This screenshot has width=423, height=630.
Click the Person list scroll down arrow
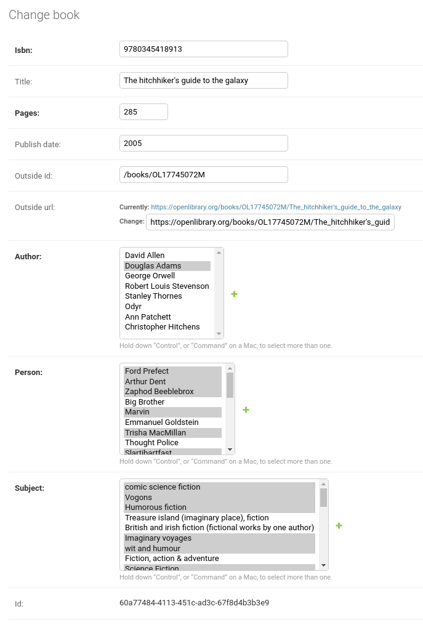230,449
